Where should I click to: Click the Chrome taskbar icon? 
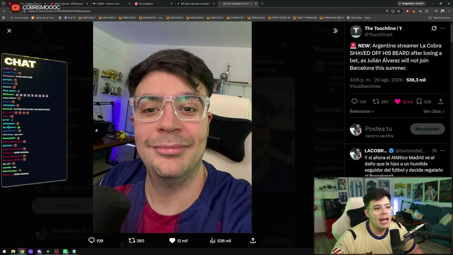[x=22, y=251]
